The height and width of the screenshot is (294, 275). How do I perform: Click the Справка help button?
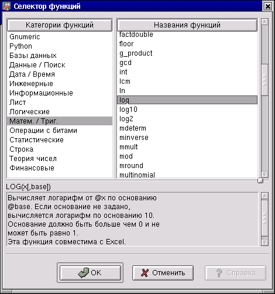pyautogui.click(x=235, y=273)
